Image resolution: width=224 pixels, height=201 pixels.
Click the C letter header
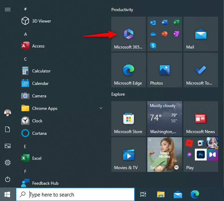click(x=25, y=59)
